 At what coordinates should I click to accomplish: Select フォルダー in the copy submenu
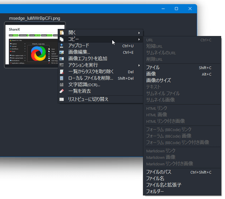(182, 191)
